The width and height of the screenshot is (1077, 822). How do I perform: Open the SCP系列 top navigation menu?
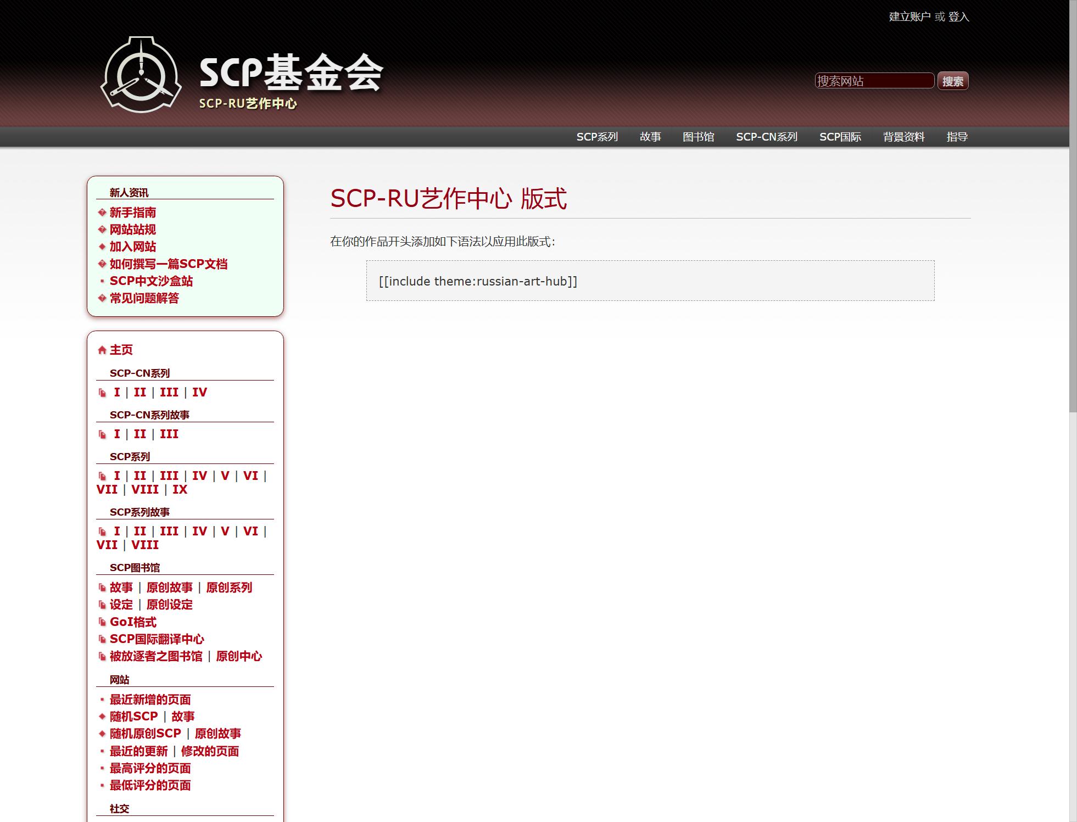pos(596,137)
